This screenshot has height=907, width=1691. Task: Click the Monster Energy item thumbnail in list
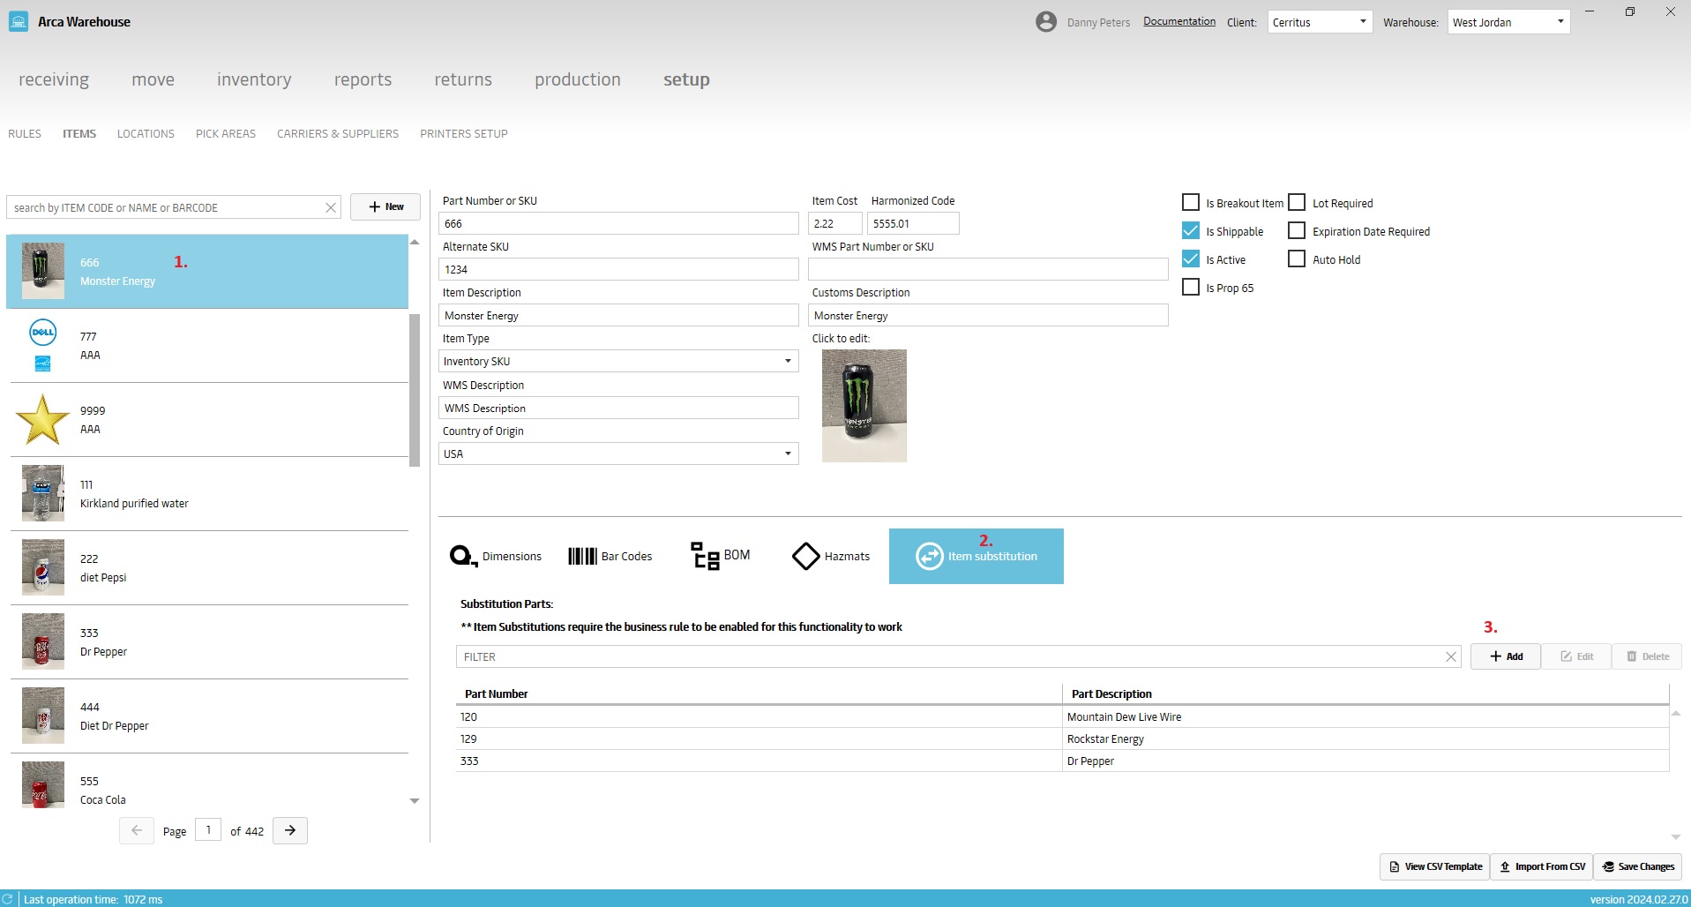coord(43,272)
